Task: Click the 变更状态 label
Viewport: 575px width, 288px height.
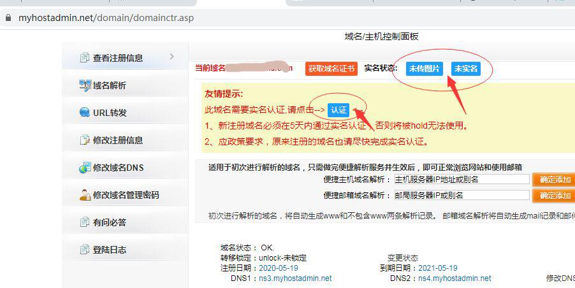Action: pyautogui.click(x=403, y=258)
